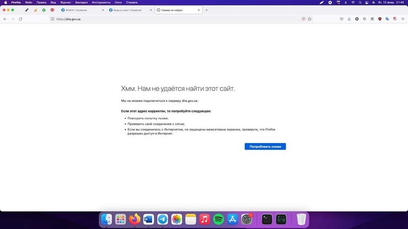Screen dimensions: 408x229
Task: Close the "Сервер не найден" tab
Action: pos(200,10)
